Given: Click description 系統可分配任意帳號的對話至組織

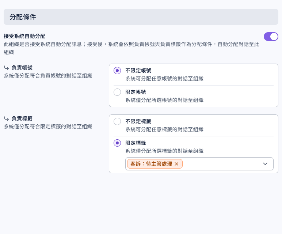Looking at the screenshot, I should (x=164, y=79).
